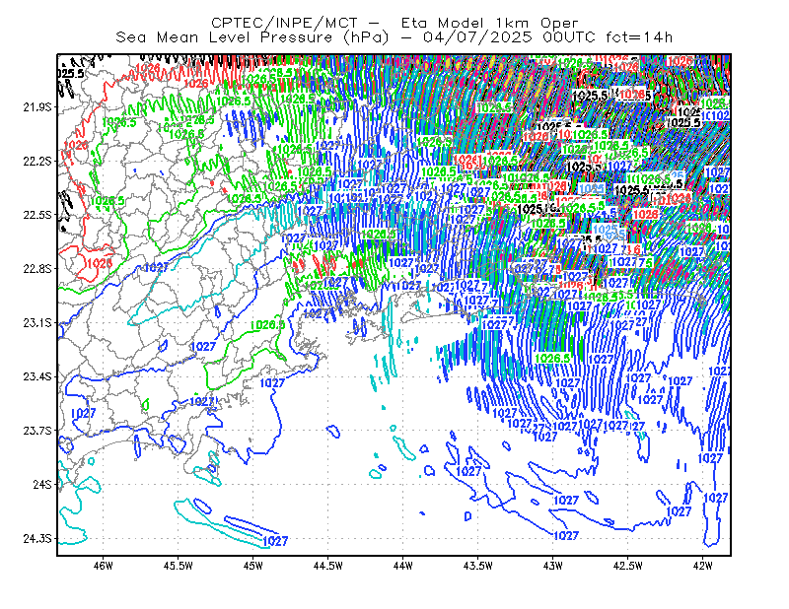Click the 24.3S latitude axis label

pyautogui.click(x=37, y=539)
